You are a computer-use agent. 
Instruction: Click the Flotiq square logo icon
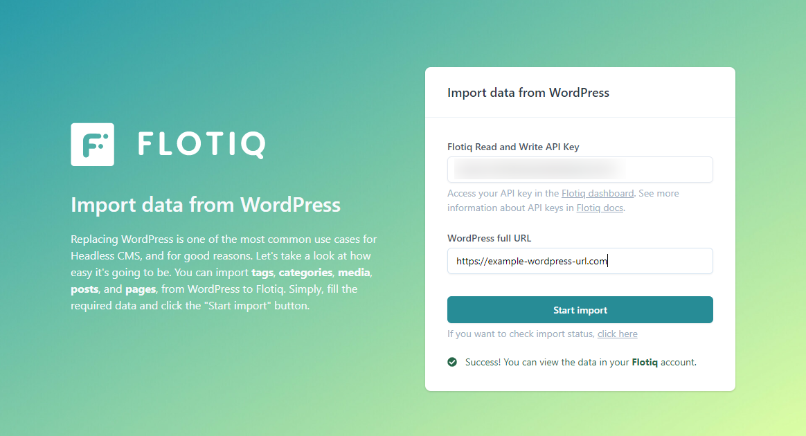[x=93, y=145]
